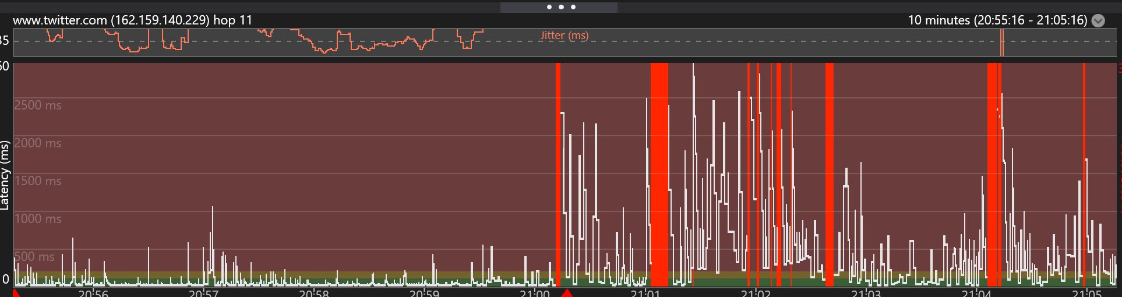Click the "Latency (ms)" axis label
This screenshot has width=1122, height=297.
tap(5, 175)
